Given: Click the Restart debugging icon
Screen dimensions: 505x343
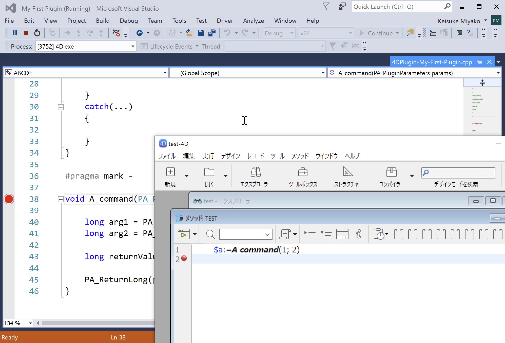Looking at the screenshot, I should pyautogui.click(x=37, y=33).
